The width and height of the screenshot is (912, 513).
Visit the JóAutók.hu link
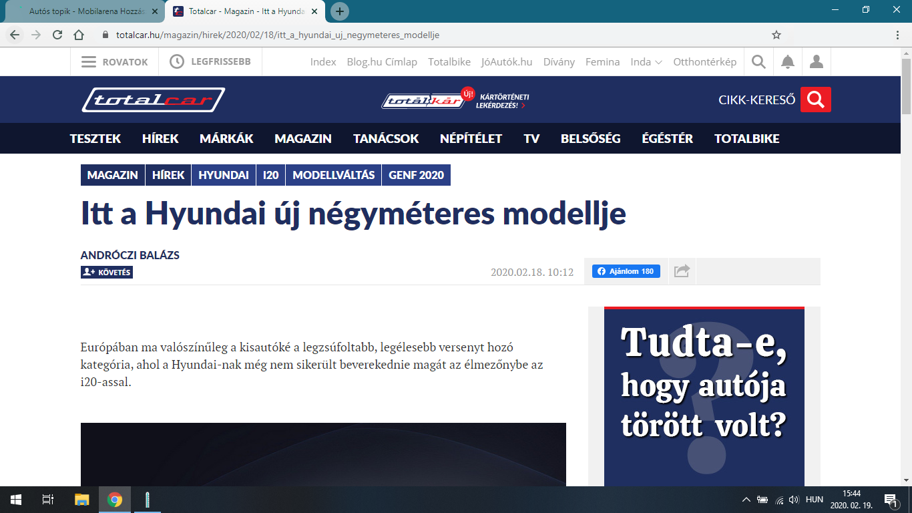tap(507, 62)
